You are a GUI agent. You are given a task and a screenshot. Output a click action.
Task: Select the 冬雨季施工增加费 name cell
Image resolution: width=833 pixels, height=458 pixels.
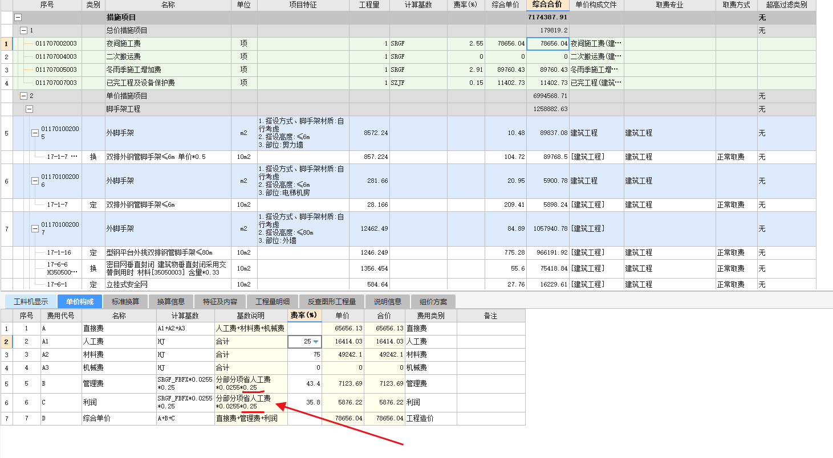click(168, 70)
